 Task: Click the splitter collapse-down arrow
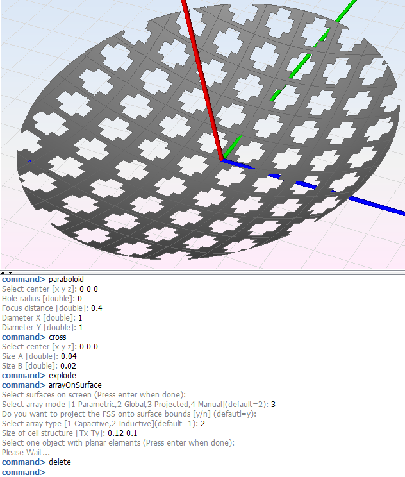tap(10, 272)
